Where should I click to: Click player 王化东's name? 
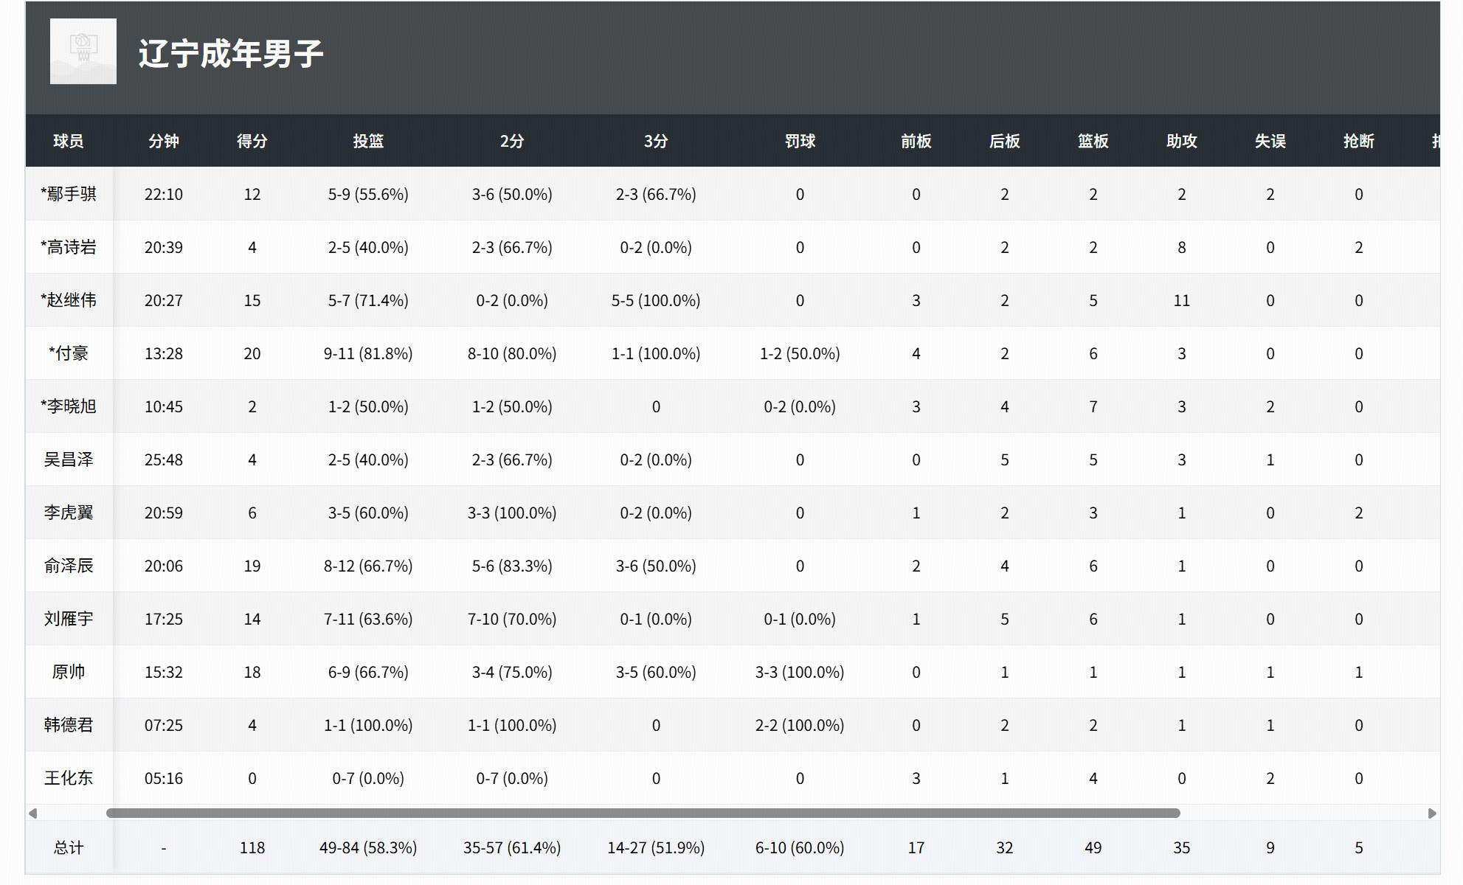click(x=69, y=778)
